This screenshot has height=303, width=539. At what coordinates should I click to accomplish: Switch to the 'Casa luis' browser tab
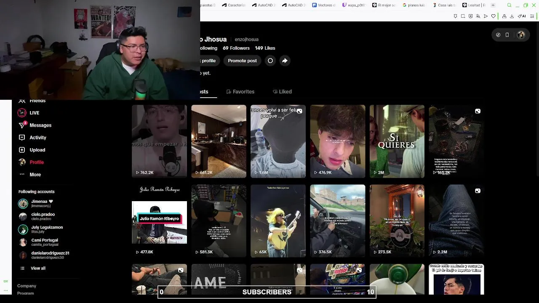(x=444, y=5)
